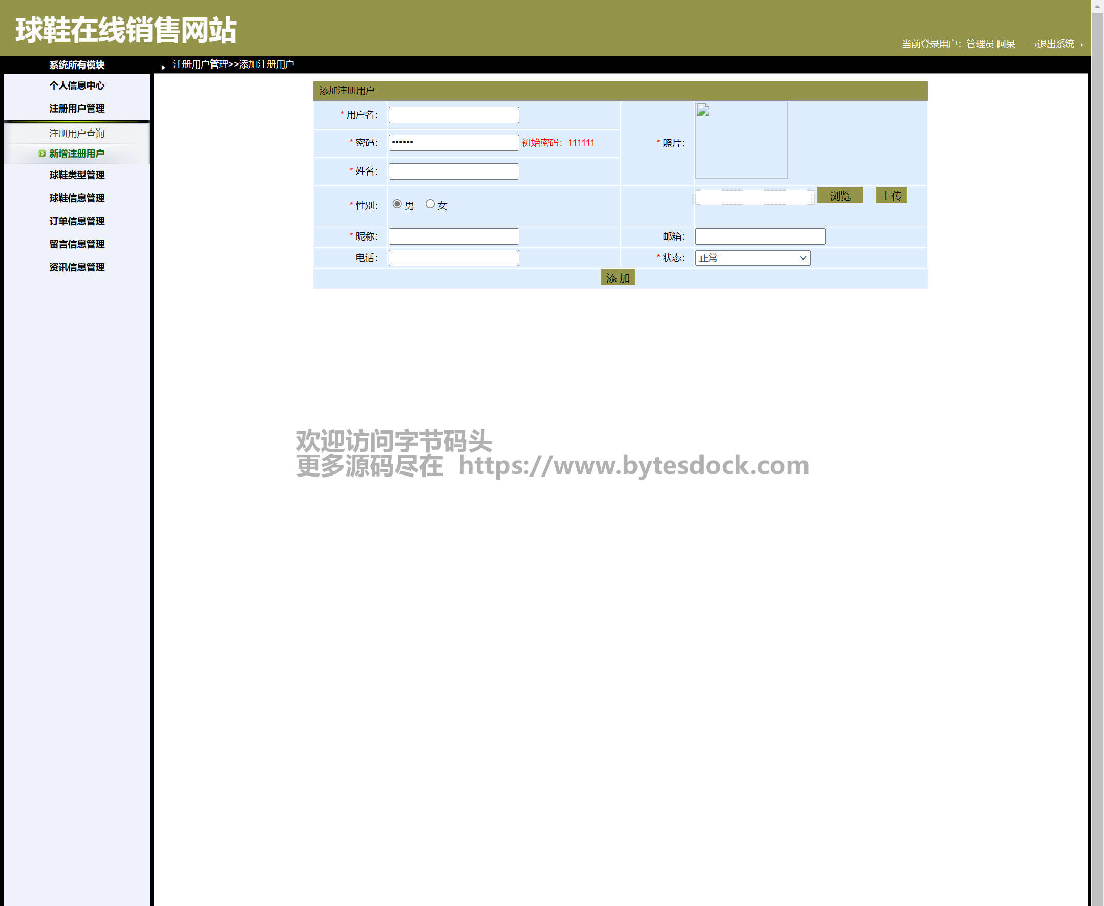The width and height of the screenshot is (1104, 906).
Task: Expand the 资讯信息管理 menu section
Action: click(77, 267)
